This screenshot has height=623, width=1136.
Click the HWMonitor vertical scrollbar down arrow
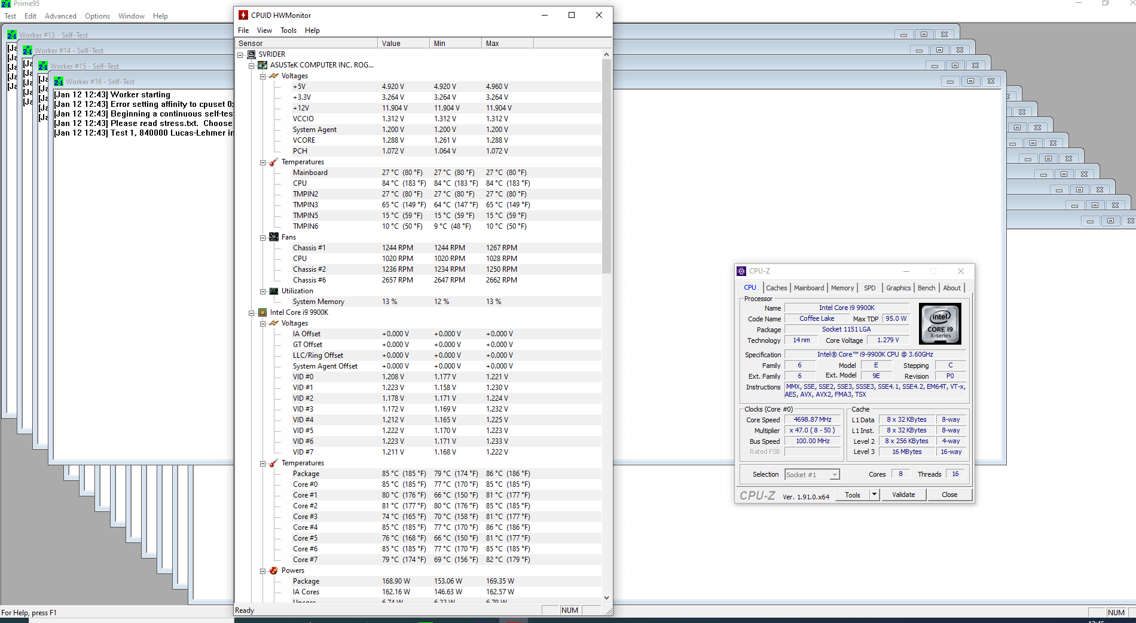pyautogui.click(x=606, y=597)
